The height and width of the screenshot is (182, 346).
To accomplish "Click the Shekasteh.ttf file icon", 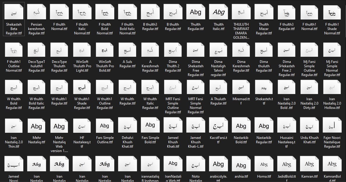I will (x=264, y=87).
